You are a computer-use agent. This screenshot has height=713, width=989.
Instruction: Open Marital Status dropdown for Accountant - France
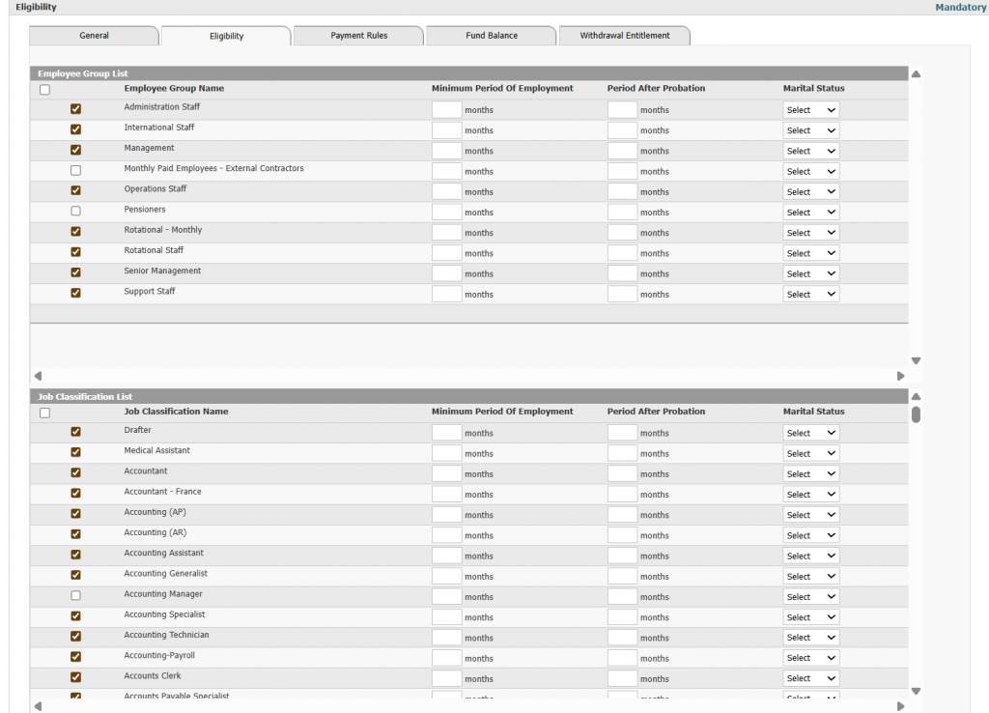811,495
